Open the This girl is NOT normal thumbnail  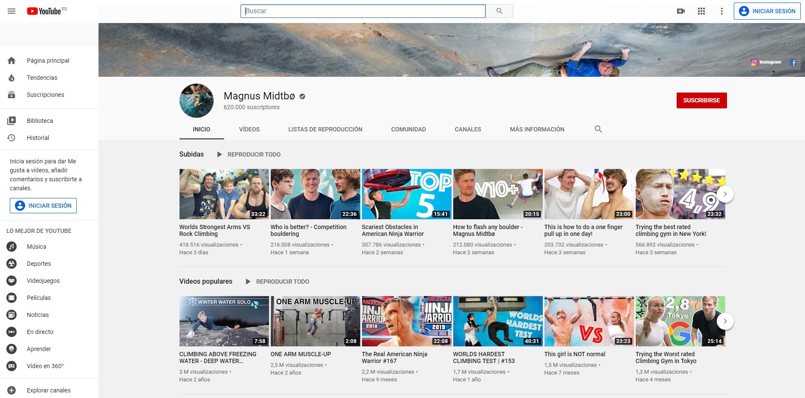pos(589,321)
